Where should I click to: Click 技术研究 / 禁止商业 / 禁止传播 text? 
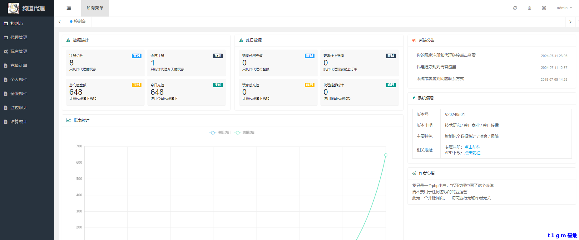coord(472,125)
